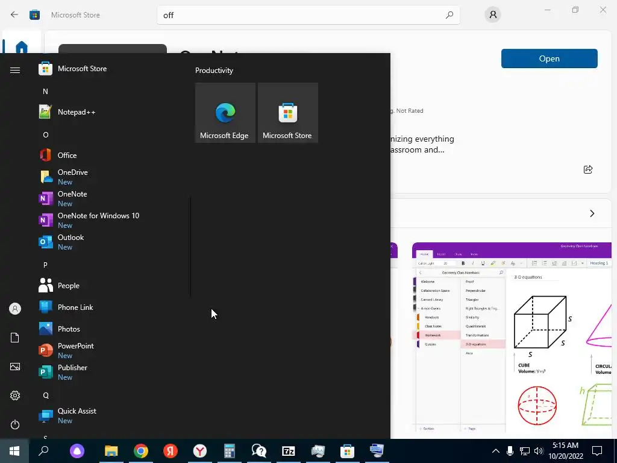Show hidden tray icons chevron
Image resolution: width=617 pixels, height=463 pixels.
tap(496, 451)
